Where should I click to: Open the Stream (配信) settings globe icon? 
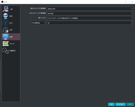5,16
